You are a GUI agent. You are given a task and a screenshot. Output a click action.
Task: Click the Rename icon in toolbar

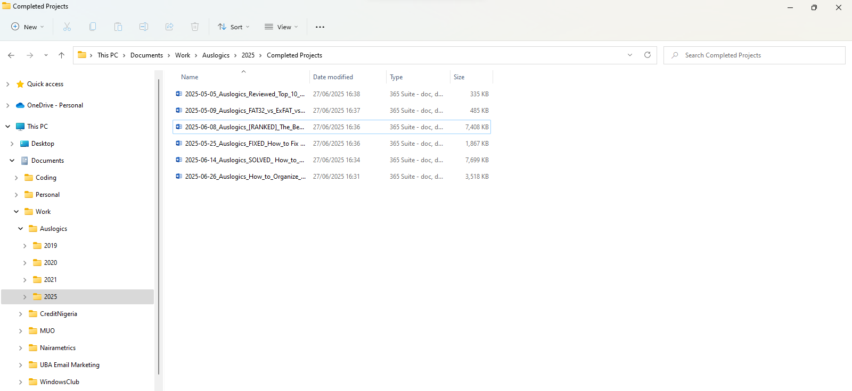[144, 27]
